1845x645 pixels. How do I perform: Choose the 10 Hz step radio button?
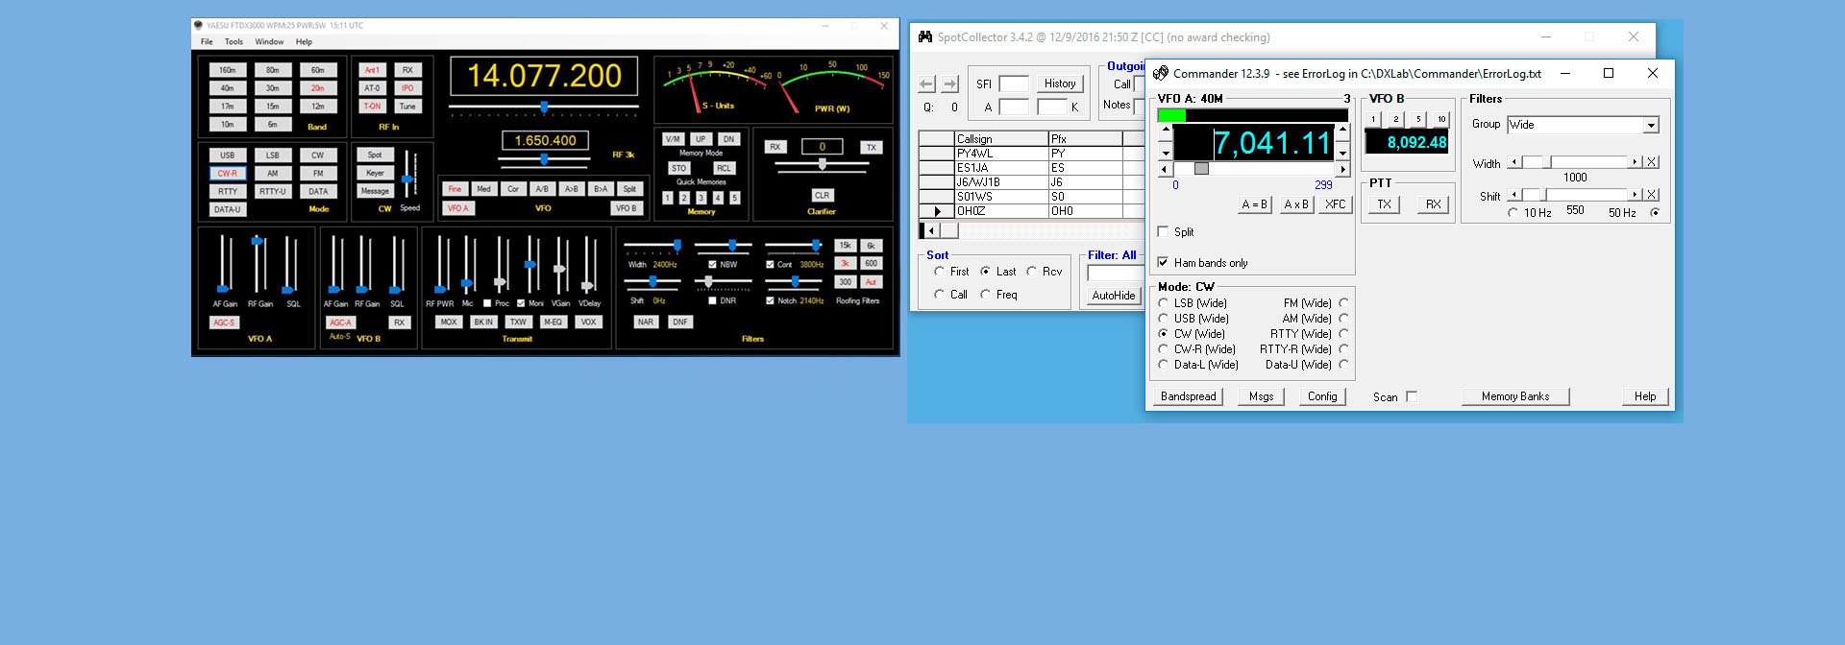1513,213
